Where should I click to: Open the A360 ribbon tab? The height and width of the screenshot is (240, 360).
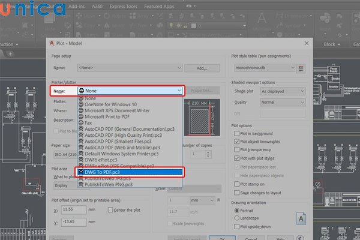pyautogui.click(x=97, y=7)
